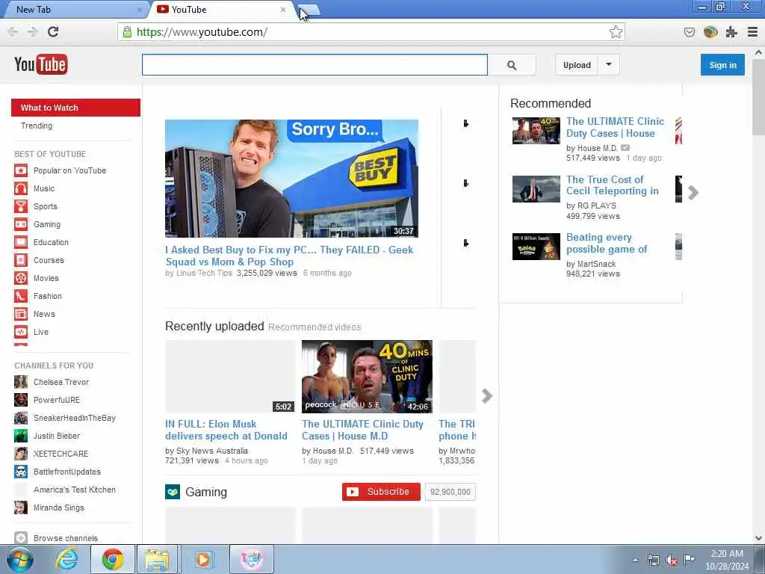This screenshot has width=765, height=574.
Task: Play the featured Best Buy thumbnail
Action: click(x=291, y=179)
